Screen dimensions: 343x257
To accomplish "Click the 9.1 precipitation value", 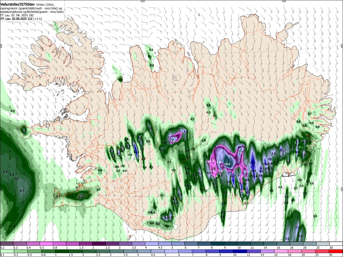I will click(x=282, y=150).
